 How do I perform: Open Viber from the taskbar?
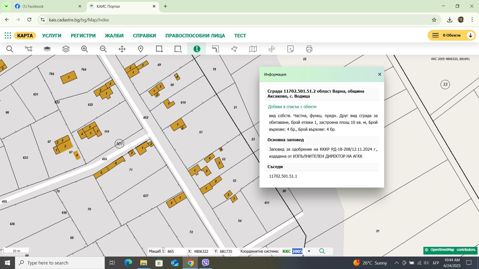pos(206,263)
